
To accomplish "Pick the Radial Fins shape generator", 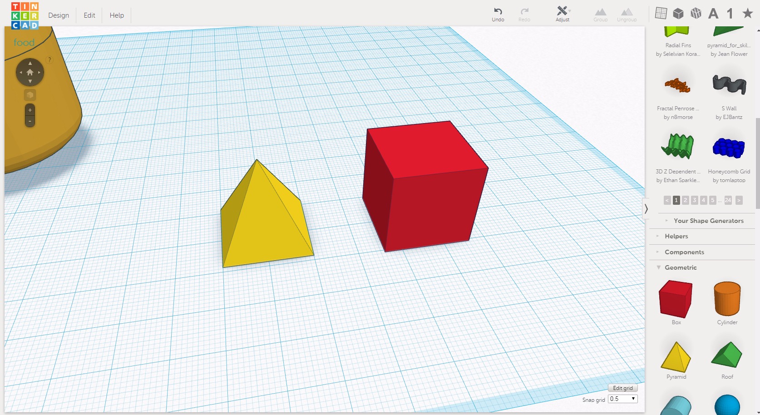I will [x=678, y=42].
